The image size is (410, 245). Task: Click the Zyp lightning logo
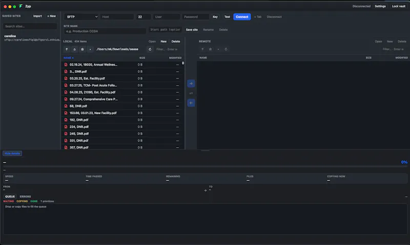pos(20,6)
